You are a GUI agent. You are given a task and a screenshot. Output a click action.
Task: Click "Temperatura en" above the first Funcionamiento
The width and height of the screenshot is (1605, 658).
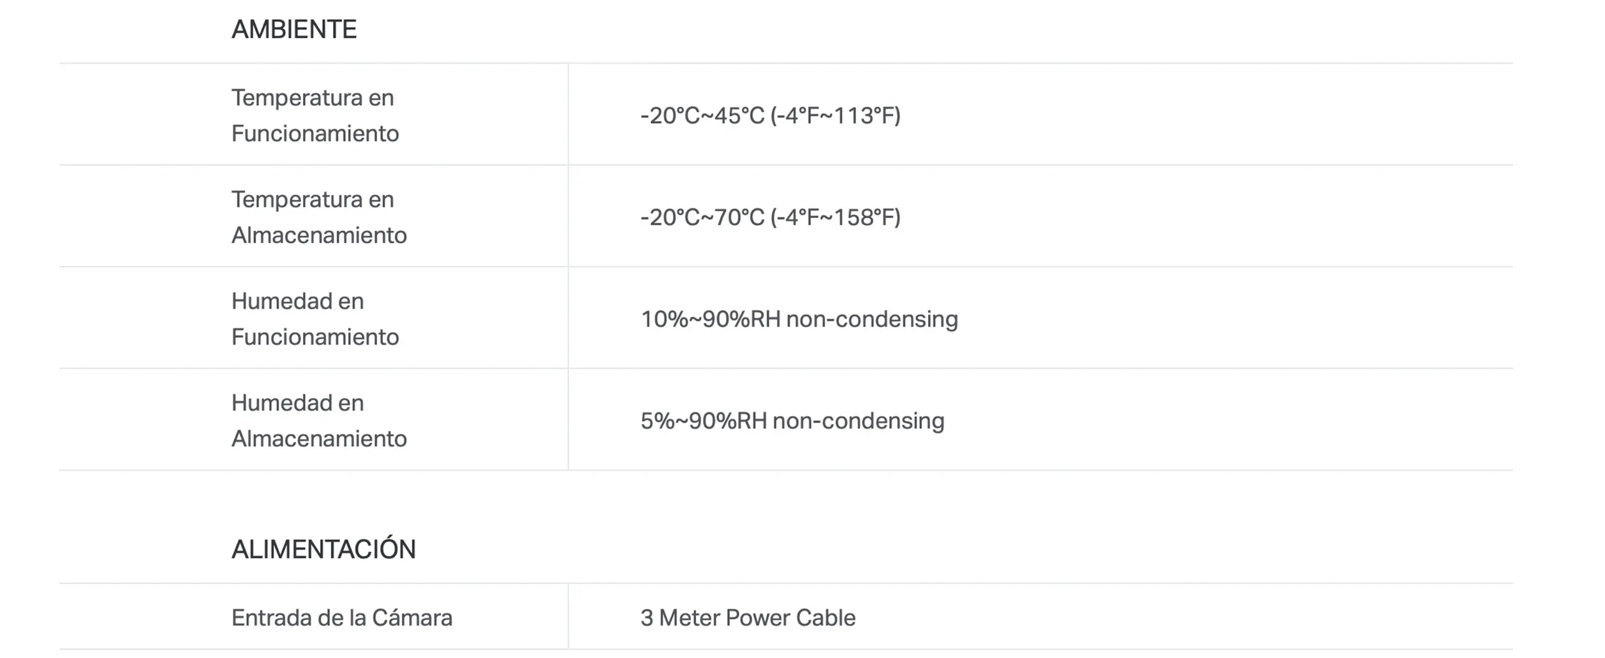[x=312, y=98]
